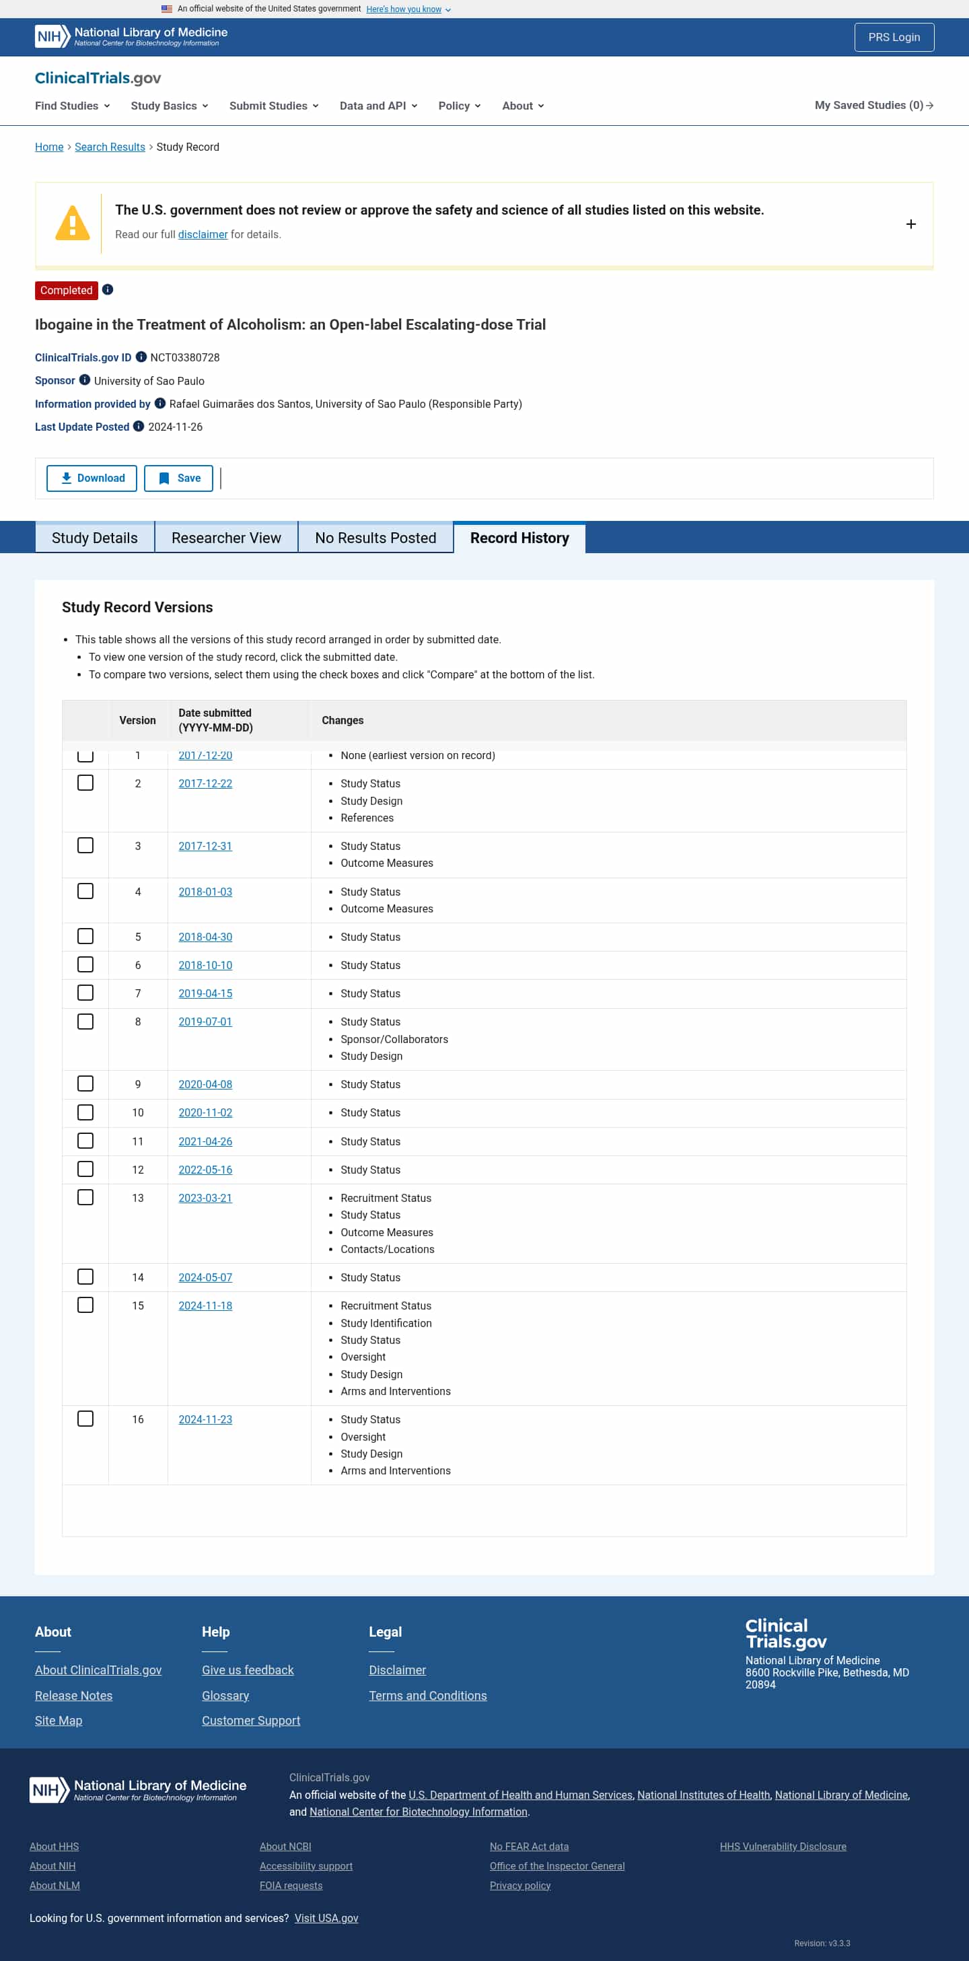Visit USA.gov link in footer
Screen dimensions: 969x1961
coord(326,1918)
